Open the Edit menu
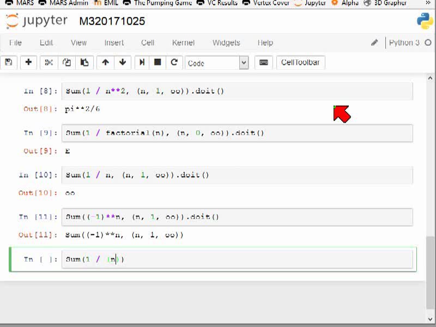The height and width of the screenshot is (327, 436). (46, 43)
